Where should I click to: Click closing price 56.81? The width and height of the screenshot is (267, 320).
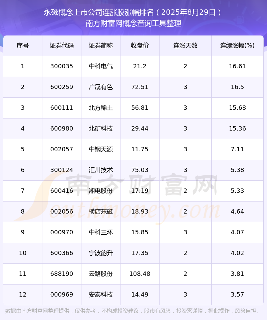pos(140,108)
